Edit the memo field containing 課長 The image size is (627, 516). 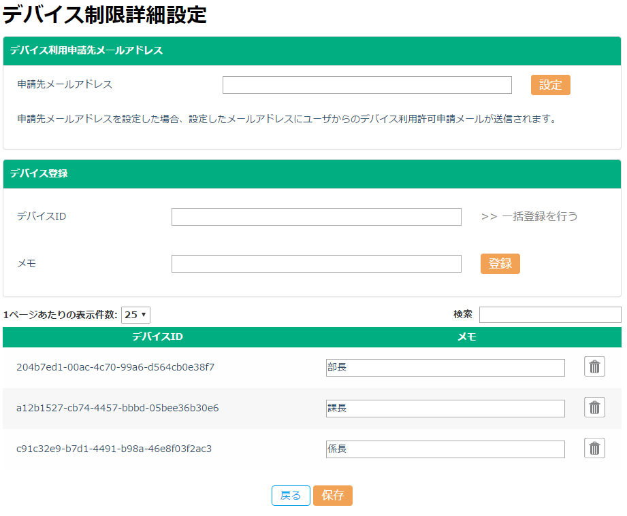point(445,408)
